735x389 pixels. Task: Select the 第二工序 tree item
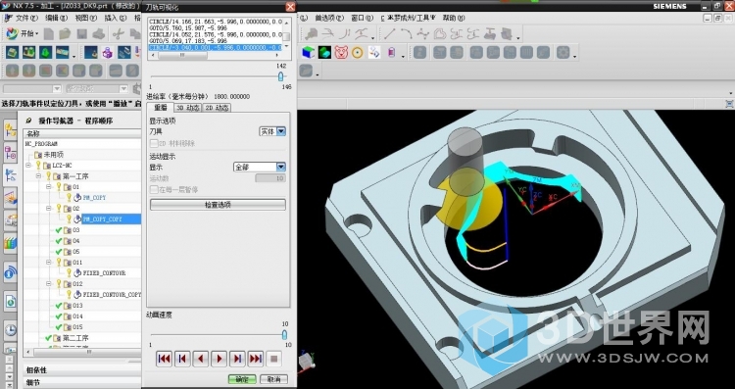click(x=75, y=338)
